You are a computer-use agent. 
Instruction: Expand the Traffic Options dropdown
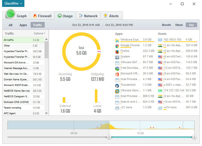pos(39,33)
